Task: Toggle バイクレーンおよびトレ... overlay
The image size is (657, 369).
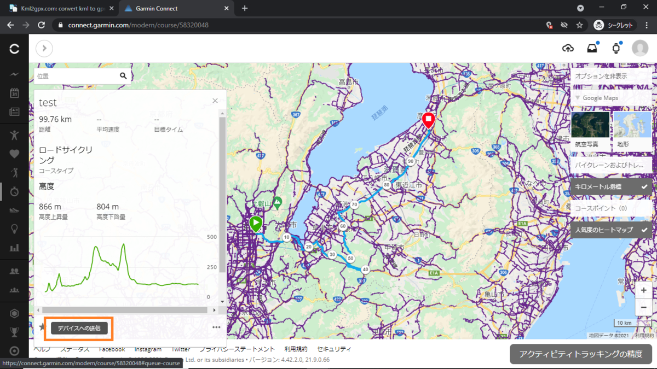Action: pyautogui.click(x=611, y=164)
